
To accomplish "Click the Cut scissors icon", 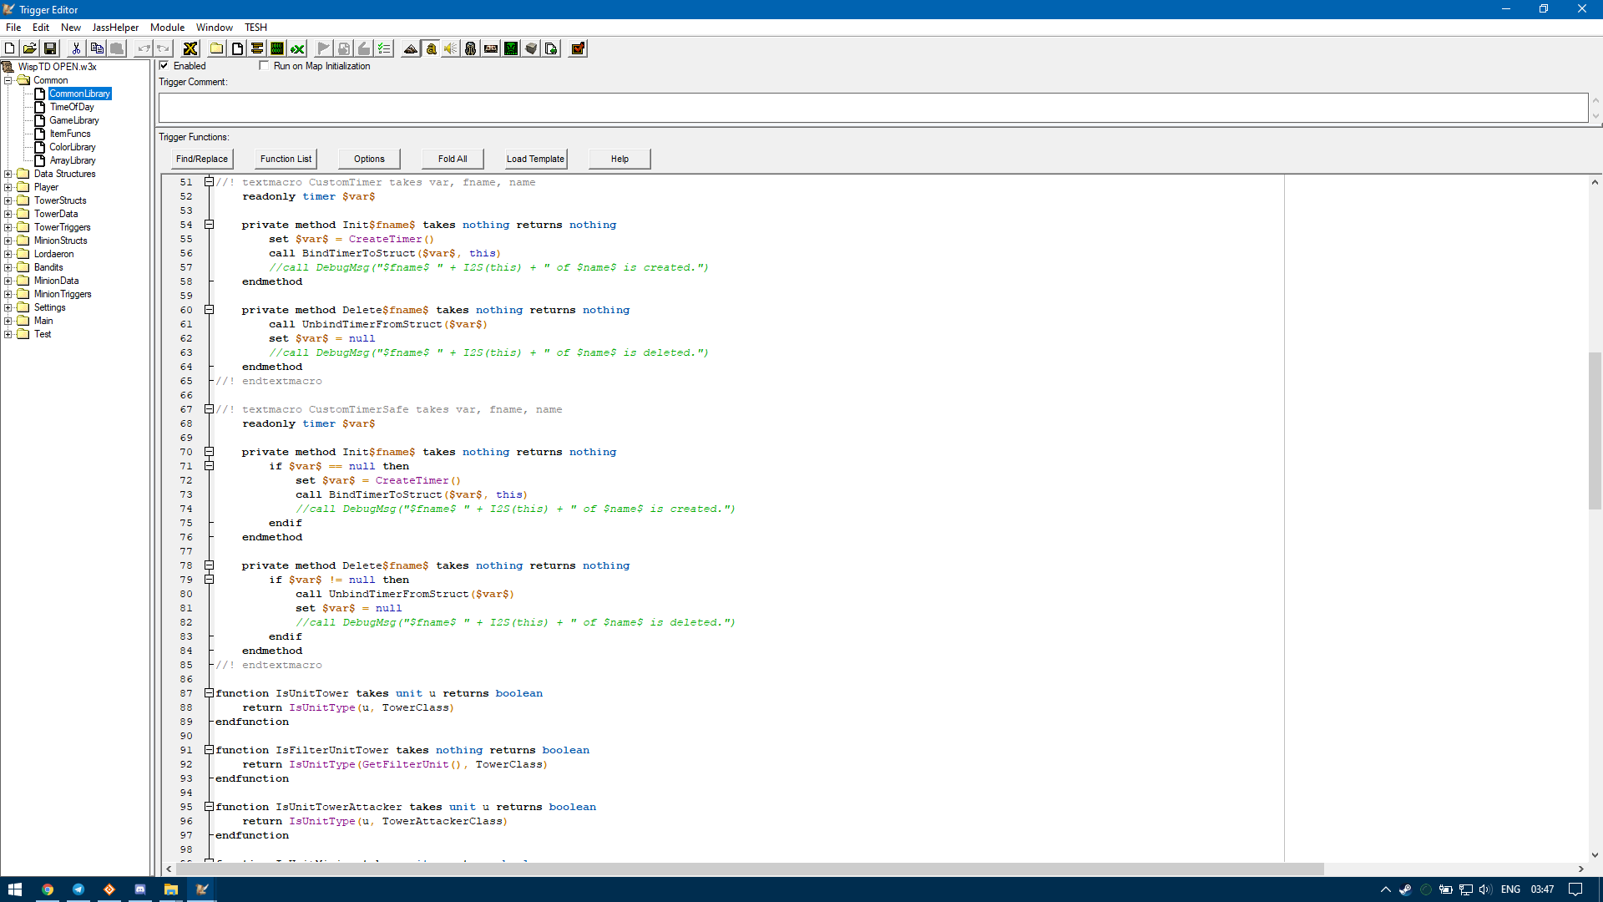I will click(76, 48).
